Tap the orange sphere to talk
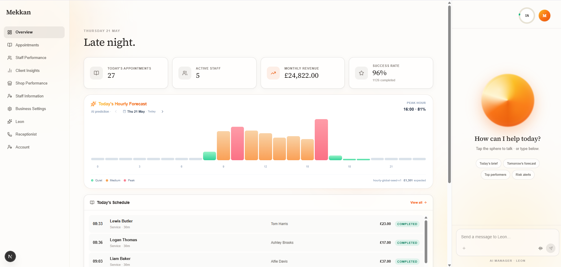 click(508, 100)
